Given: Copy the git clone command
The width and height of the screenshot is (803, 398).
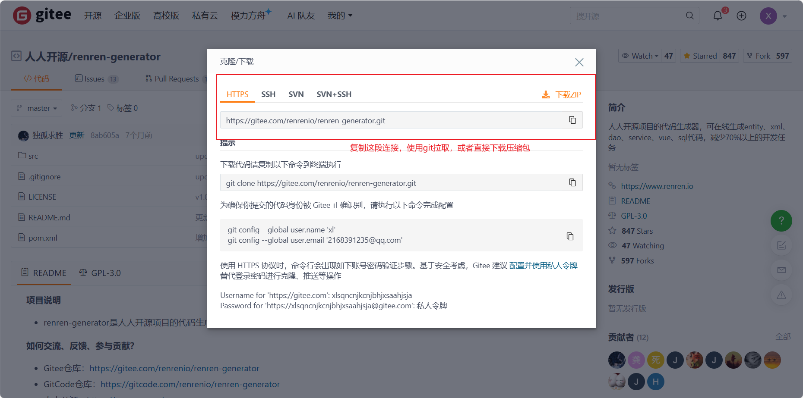Looking at the screenshot, I should coord(572,182).
